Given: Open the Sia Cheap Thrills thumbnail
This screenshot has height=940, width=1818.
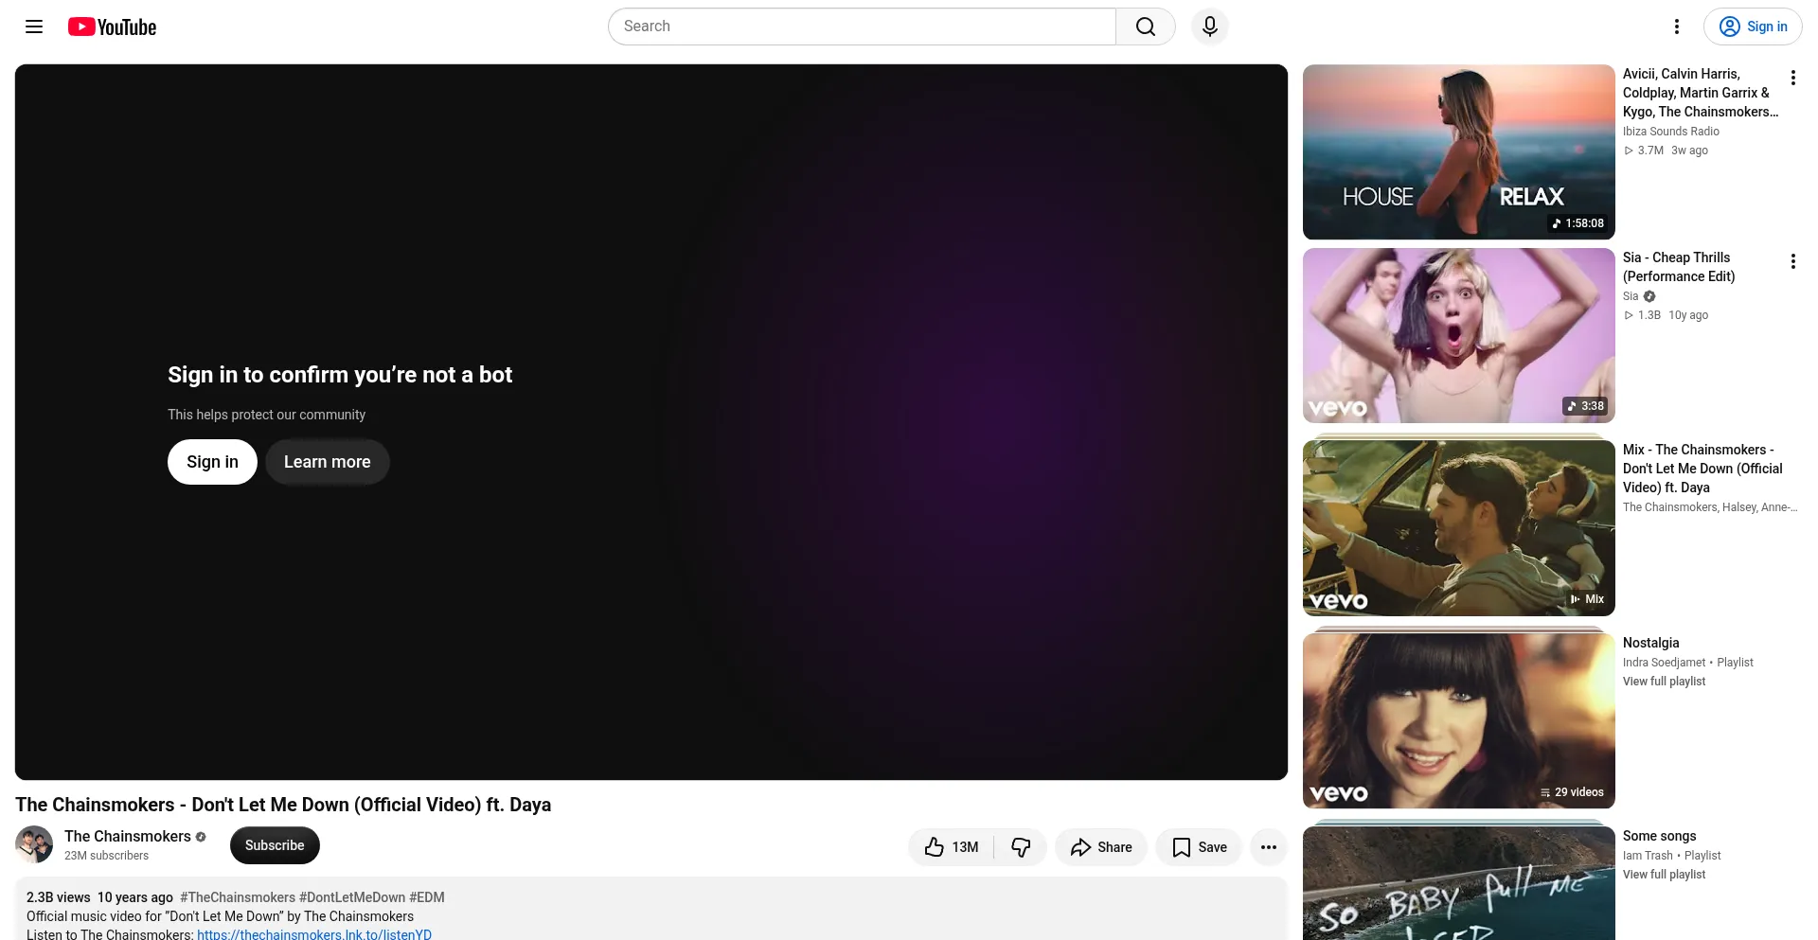Looking at the screenshot, I should [x=1459, y=335].
